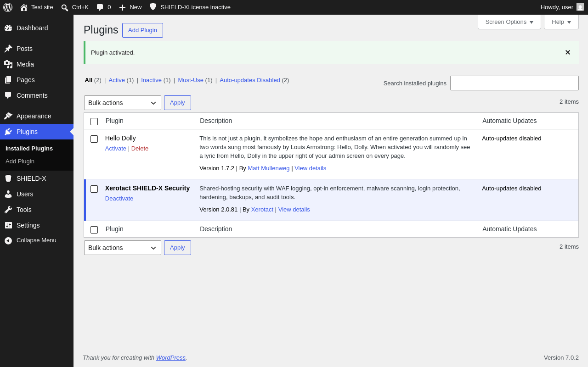The image size is (588, 367).
Task: Click the Media icon in sidebar
Action: click(8, 64)
